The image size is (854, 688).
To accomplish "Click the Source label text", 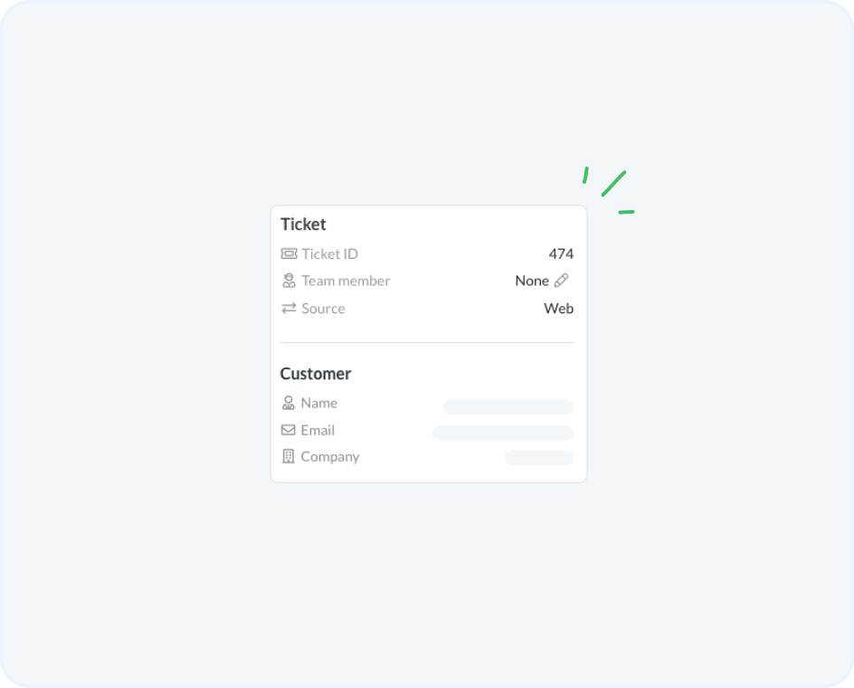I will tap(324, 309).
